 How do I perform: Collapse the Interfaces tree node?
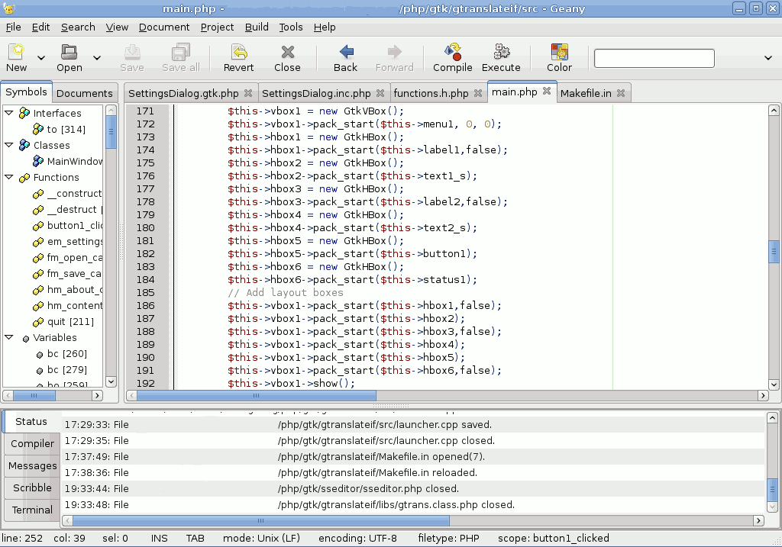tap(8, 113)
